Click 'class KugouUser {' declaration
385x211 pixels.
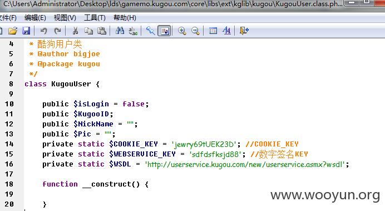point(62,84)
